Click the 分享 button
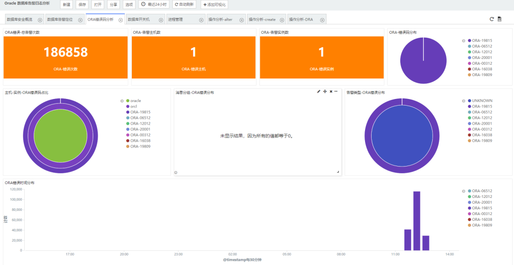Image resolution: width=514 pixels, height=265 pixels. coord(113,5)
